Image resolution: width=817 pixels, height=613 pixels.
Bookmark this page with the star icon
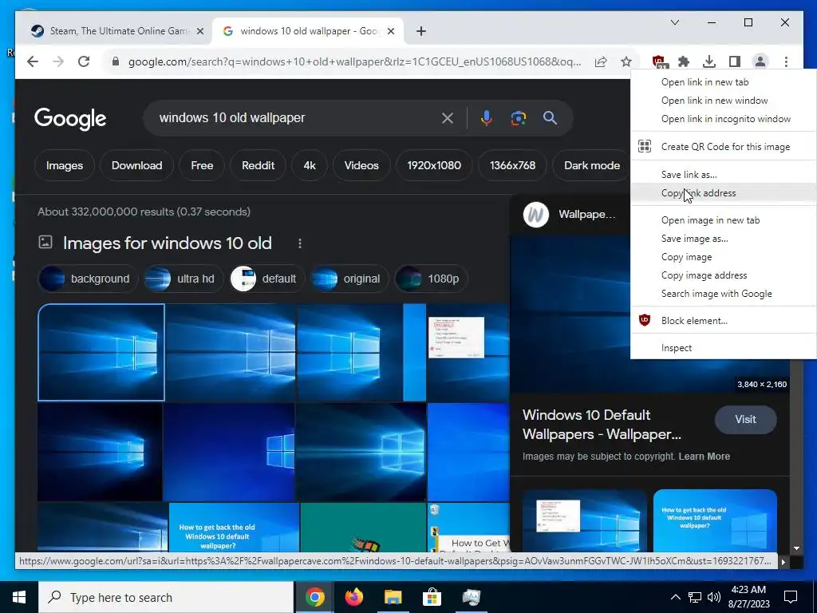click(x=626, y=61)
